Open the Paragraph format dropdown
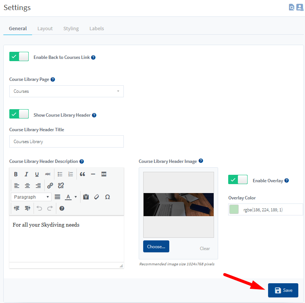Viewport: 305px width, 303px height. coord(31,197)
